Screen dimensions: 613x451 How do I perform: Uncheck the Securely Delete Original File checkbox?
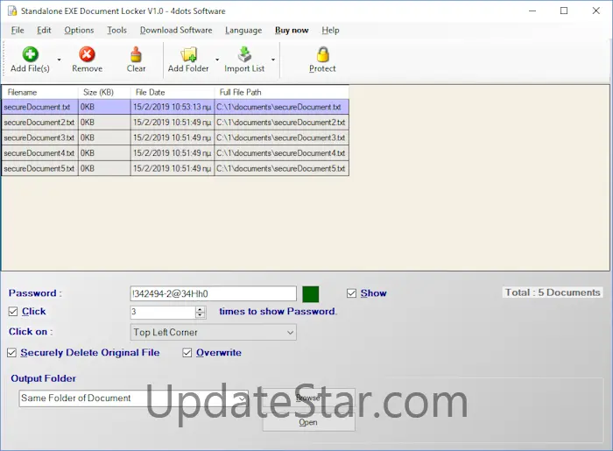(x=12, y=353)
